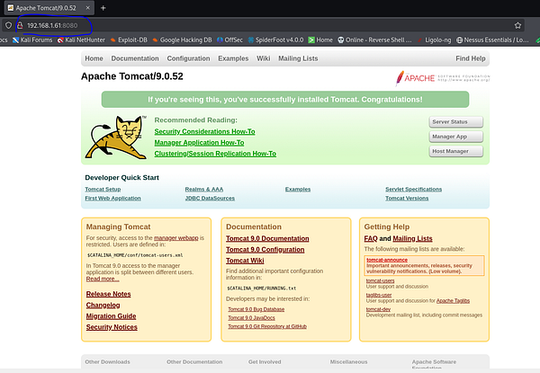
Task: Click the Read more... link
Action: click(103, 279)
